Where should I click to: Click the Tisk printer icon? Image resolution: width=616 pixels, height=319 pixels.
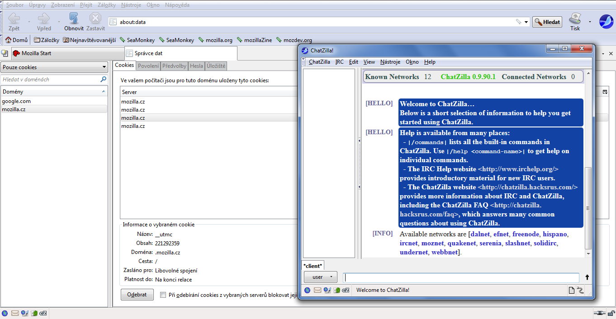[x=575, y=19]
